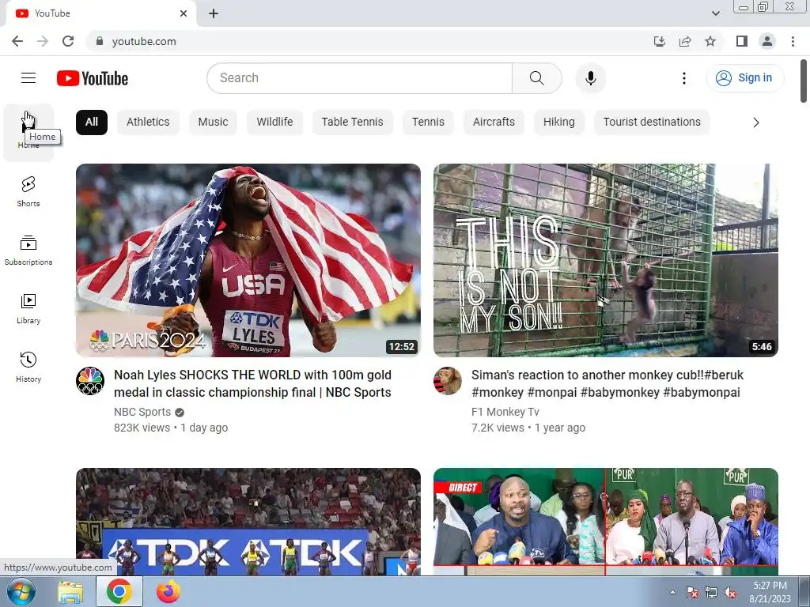Select the All filter chip

(x=92, y=123)
